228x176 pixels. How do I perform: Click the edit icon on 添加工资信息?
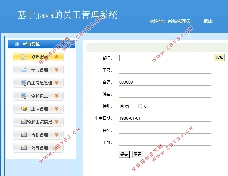tap(24, 122)
